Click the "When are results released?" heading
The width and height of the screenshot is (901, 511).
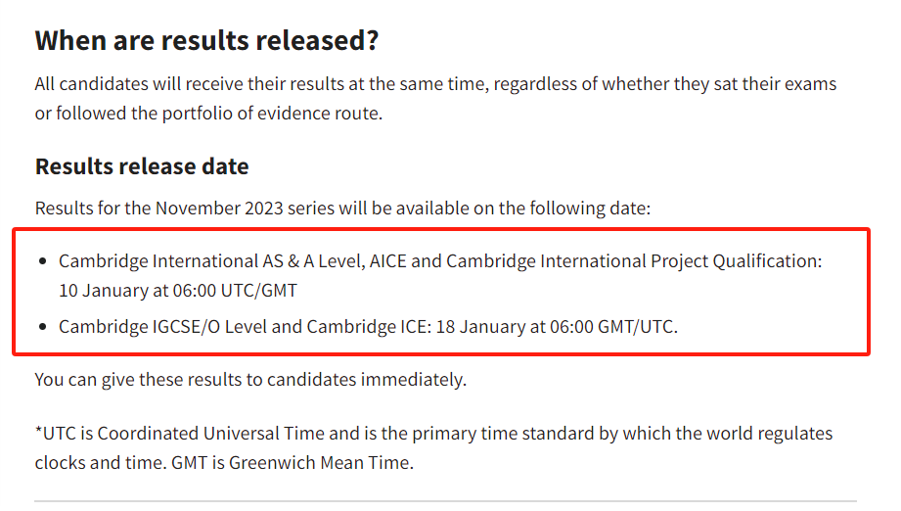[x=206, y=41]
